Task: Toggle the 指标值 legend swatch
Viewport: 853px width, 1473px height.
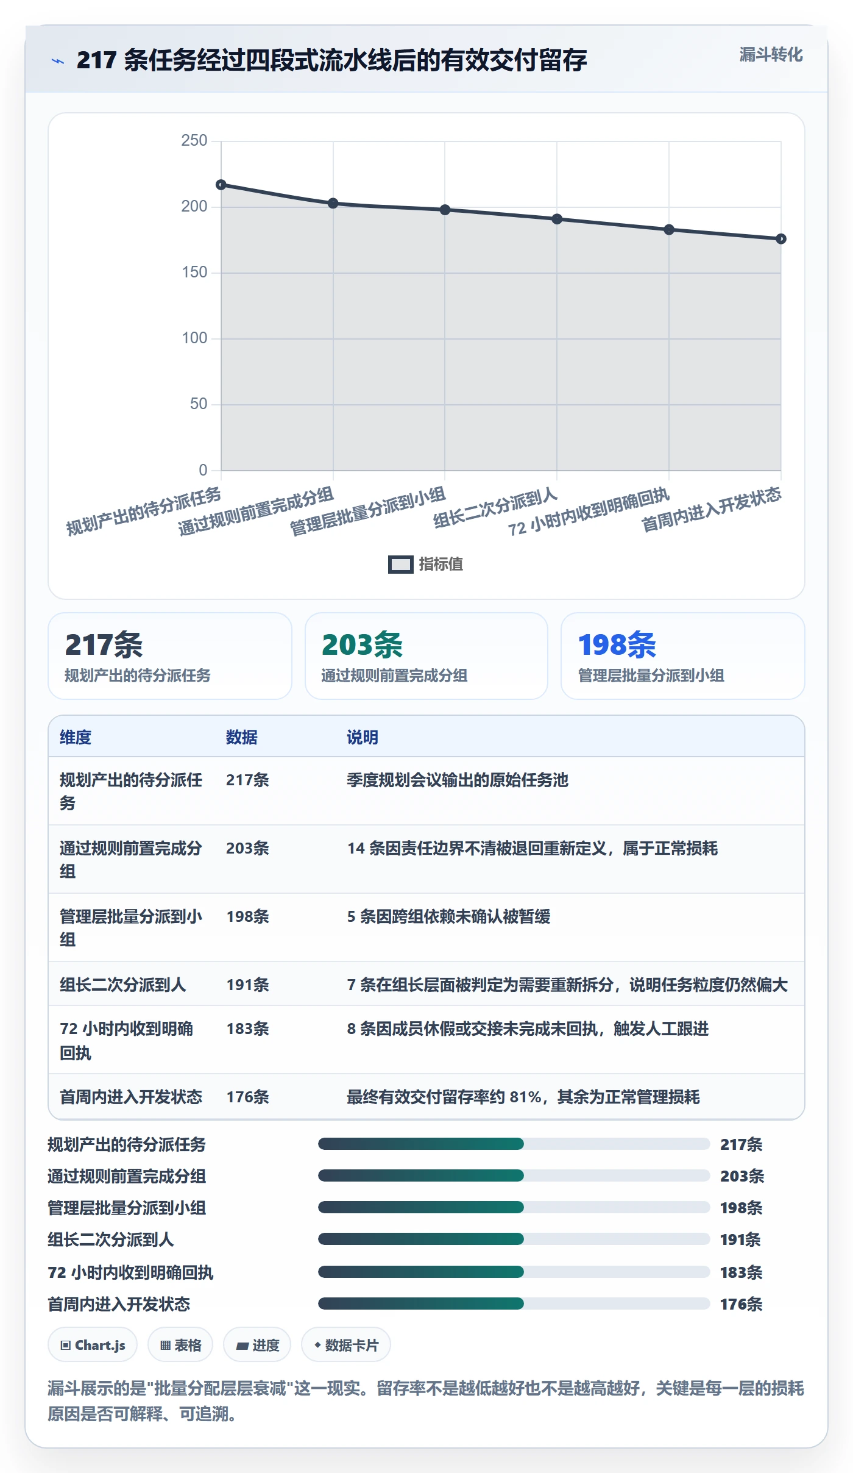Action: coord(401,565)
